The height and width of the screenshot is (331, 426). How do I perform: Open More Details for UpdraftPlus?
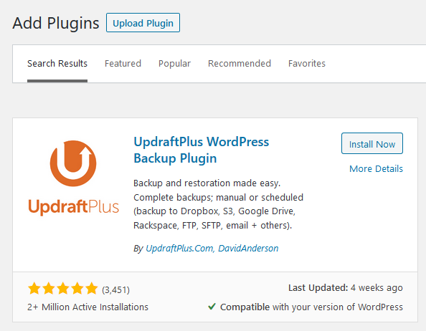[376, 169]
